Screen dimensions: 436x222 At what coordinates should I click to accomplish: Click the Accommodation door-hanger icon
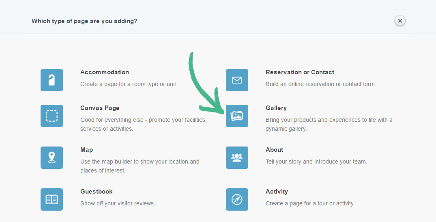pyautogui.click(x=52, y=80)
